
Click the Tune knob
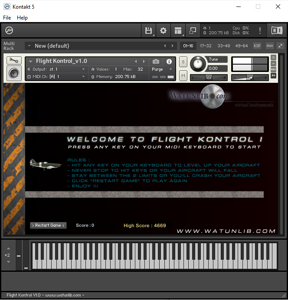click(x=198, y=64)
